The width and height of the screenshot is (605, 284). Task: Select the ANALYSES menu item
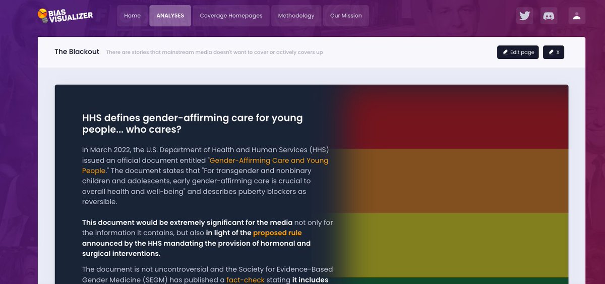point(170,16)
